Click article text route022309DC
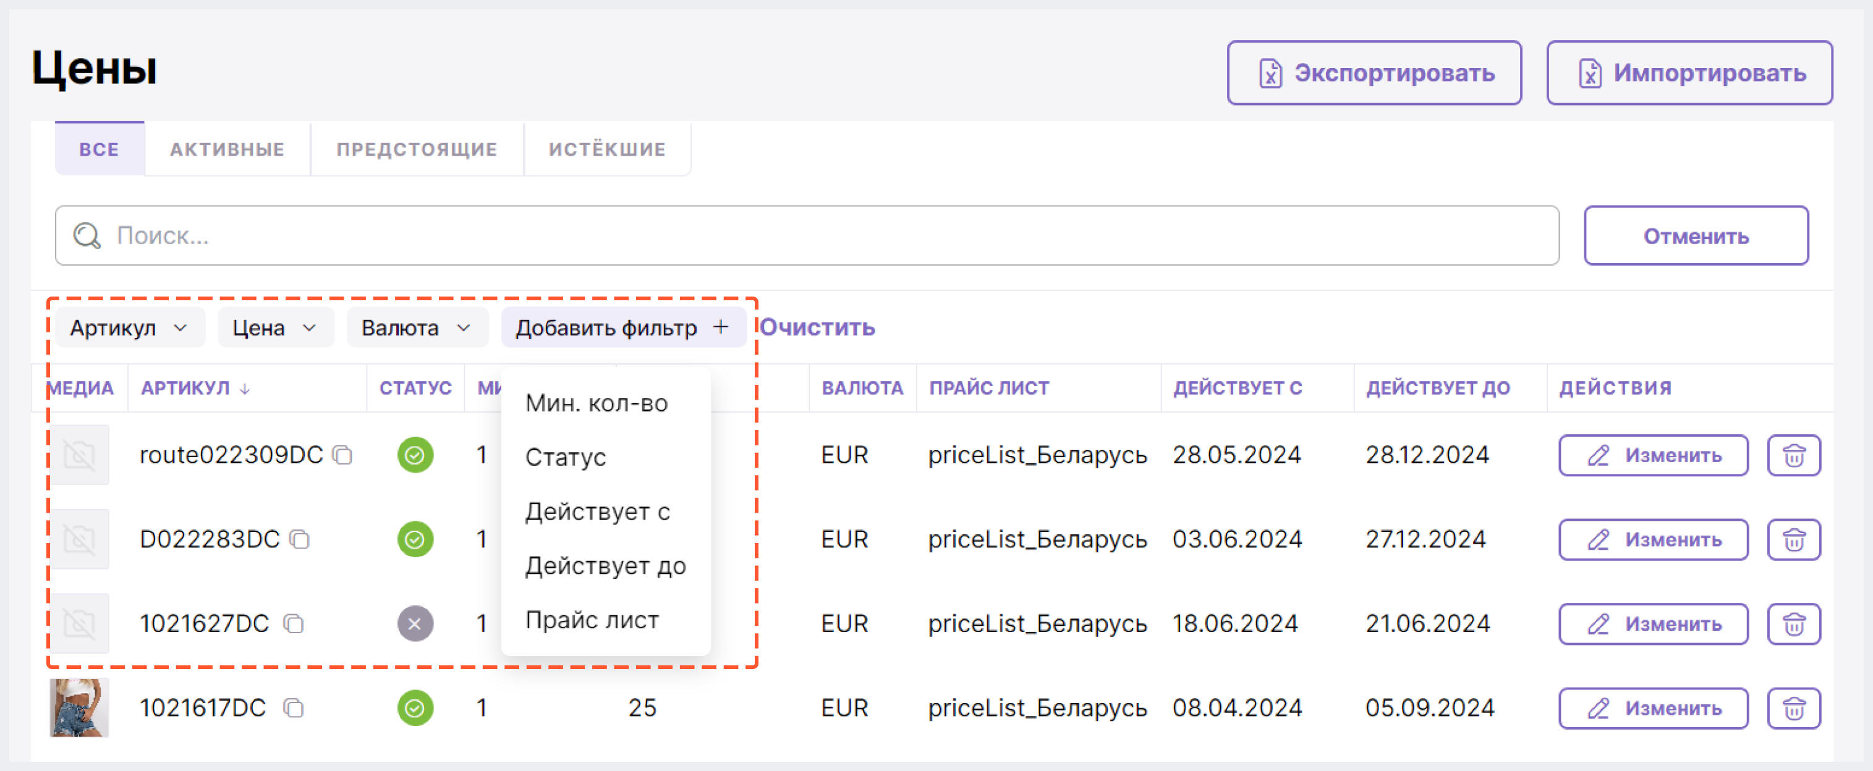Screen dimensions: 1873x771 coord(231,455)
